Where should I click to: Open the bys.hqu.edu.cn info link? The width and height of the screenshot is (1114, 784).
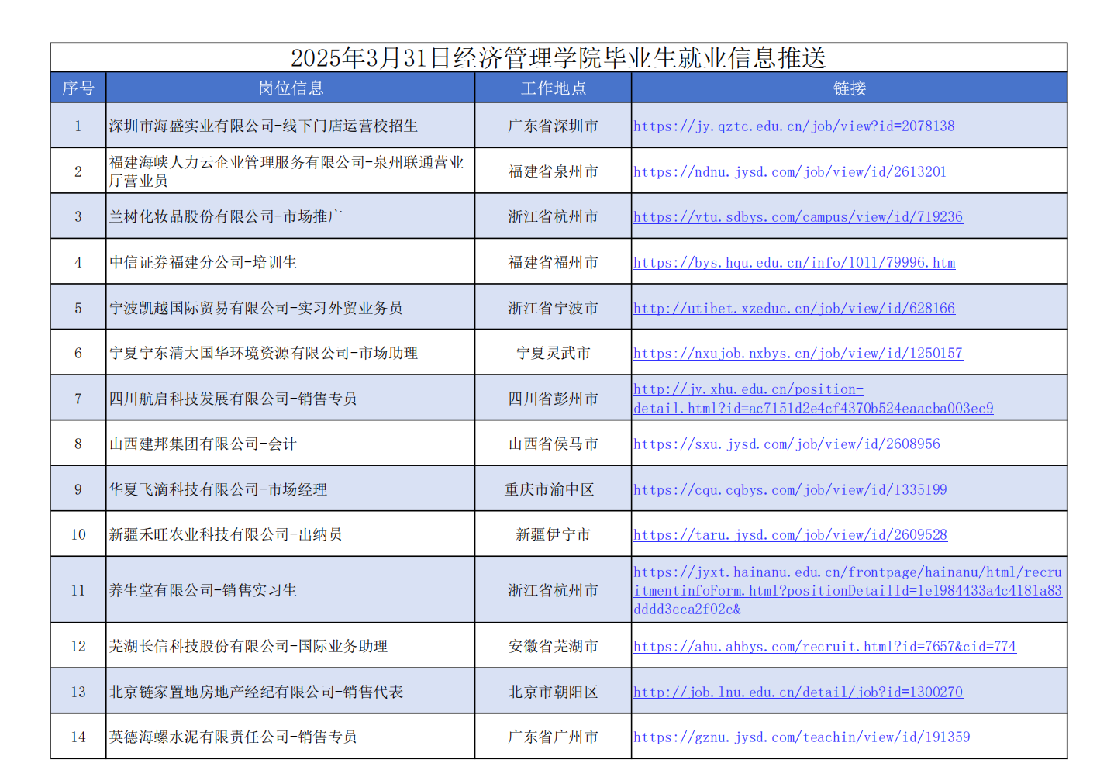(x=794, y=263)
